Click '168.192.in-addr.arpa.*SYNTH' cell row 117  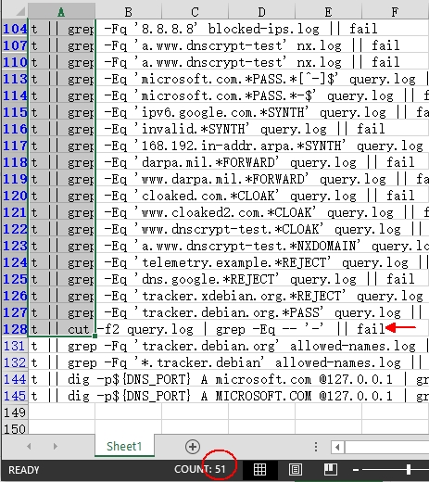coord(240,146)
